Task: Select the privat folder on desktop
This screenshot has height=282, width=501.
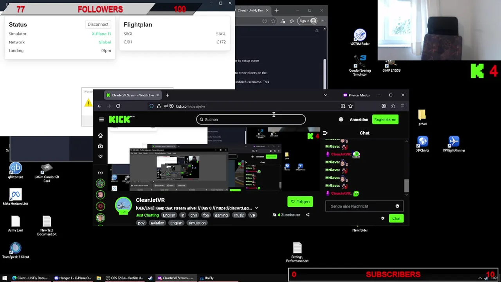Action: [422, 117]
